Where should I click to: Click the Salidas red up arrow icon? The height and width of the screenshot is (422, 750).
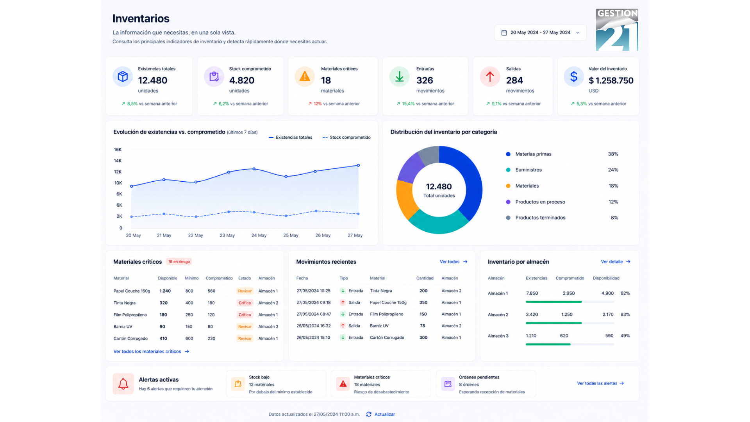(490, 76)
